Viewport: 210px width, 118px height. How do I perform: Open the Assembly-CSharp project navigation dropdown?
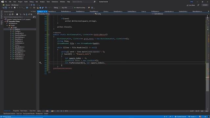tap(66, 14)
